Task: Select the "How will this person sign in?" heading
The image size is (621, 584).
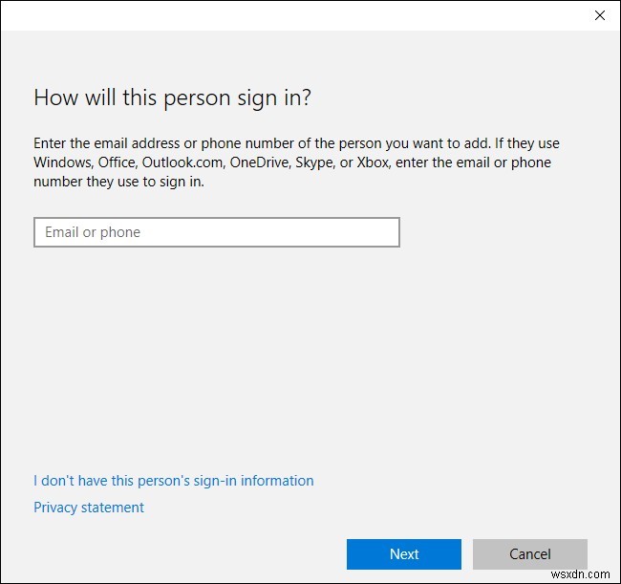Action: coord(173,97)
